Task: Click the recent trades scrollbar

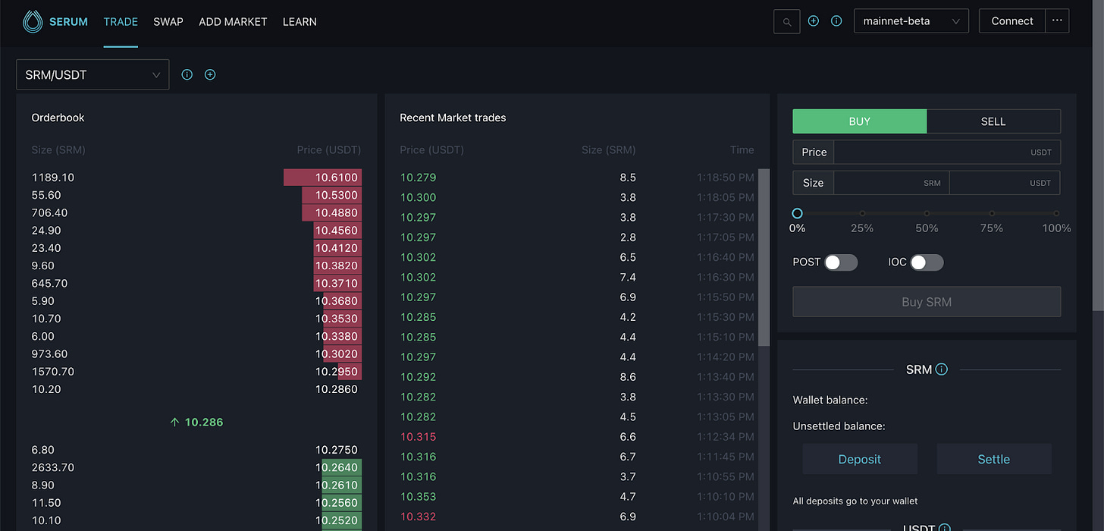Action: click(764, 257)
